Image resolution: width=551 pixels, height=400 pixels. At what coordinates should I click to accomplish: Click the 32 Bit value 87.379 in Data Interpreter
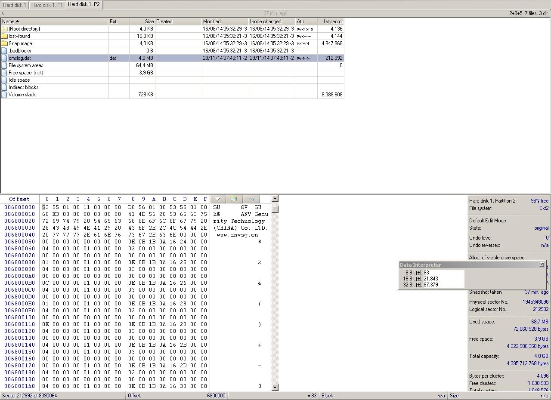coord(431,285)
